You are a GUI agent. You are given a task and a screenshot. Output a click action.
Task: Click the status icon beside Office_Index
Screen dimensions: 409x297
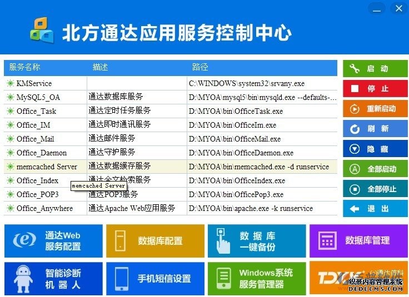coord(10,180)
